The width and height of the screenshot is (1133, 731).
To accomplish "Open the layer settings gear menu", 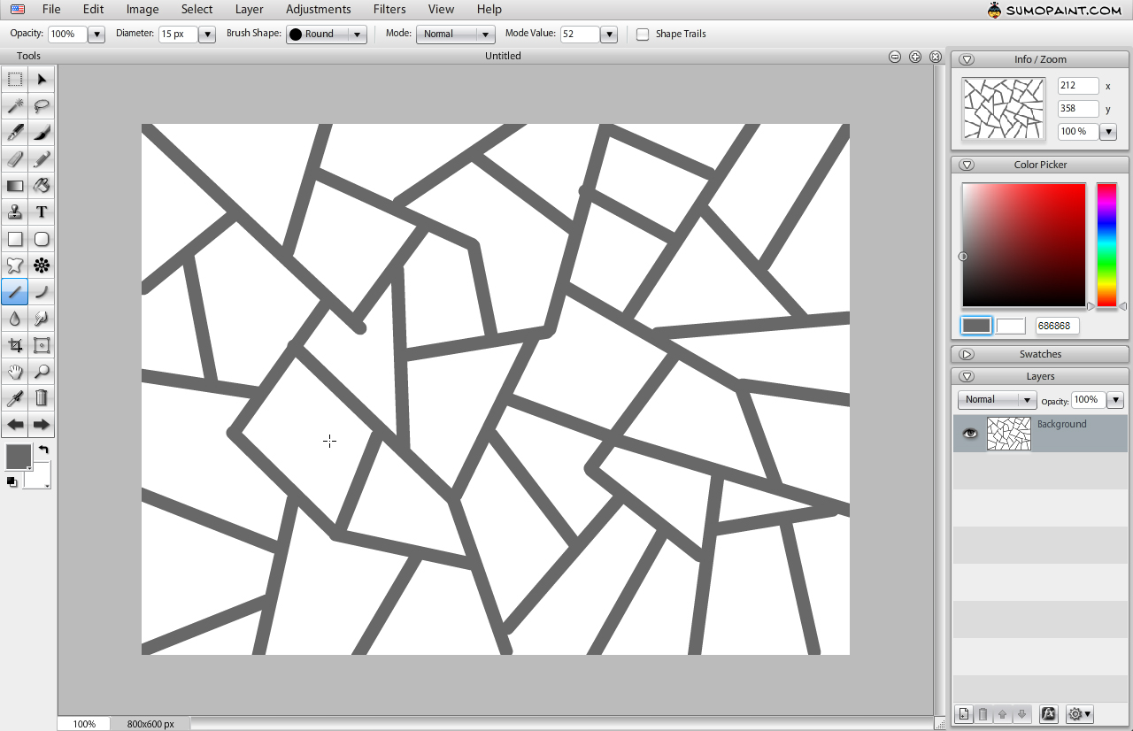I will pos(1080,714).
